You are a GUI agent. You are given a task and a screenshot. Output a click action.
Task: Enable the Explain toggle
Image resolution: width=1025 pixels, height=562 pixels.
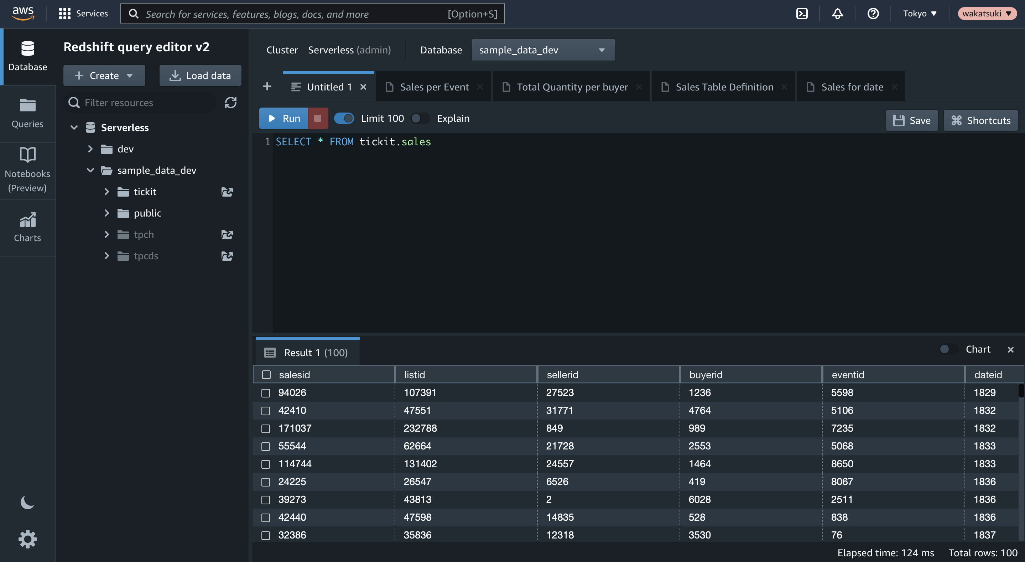click(x=420, y=118)
